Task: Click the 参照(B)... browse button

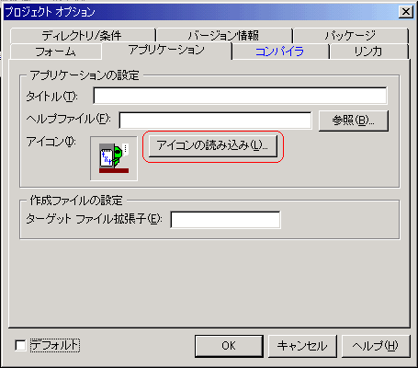Action: point(354,121)
